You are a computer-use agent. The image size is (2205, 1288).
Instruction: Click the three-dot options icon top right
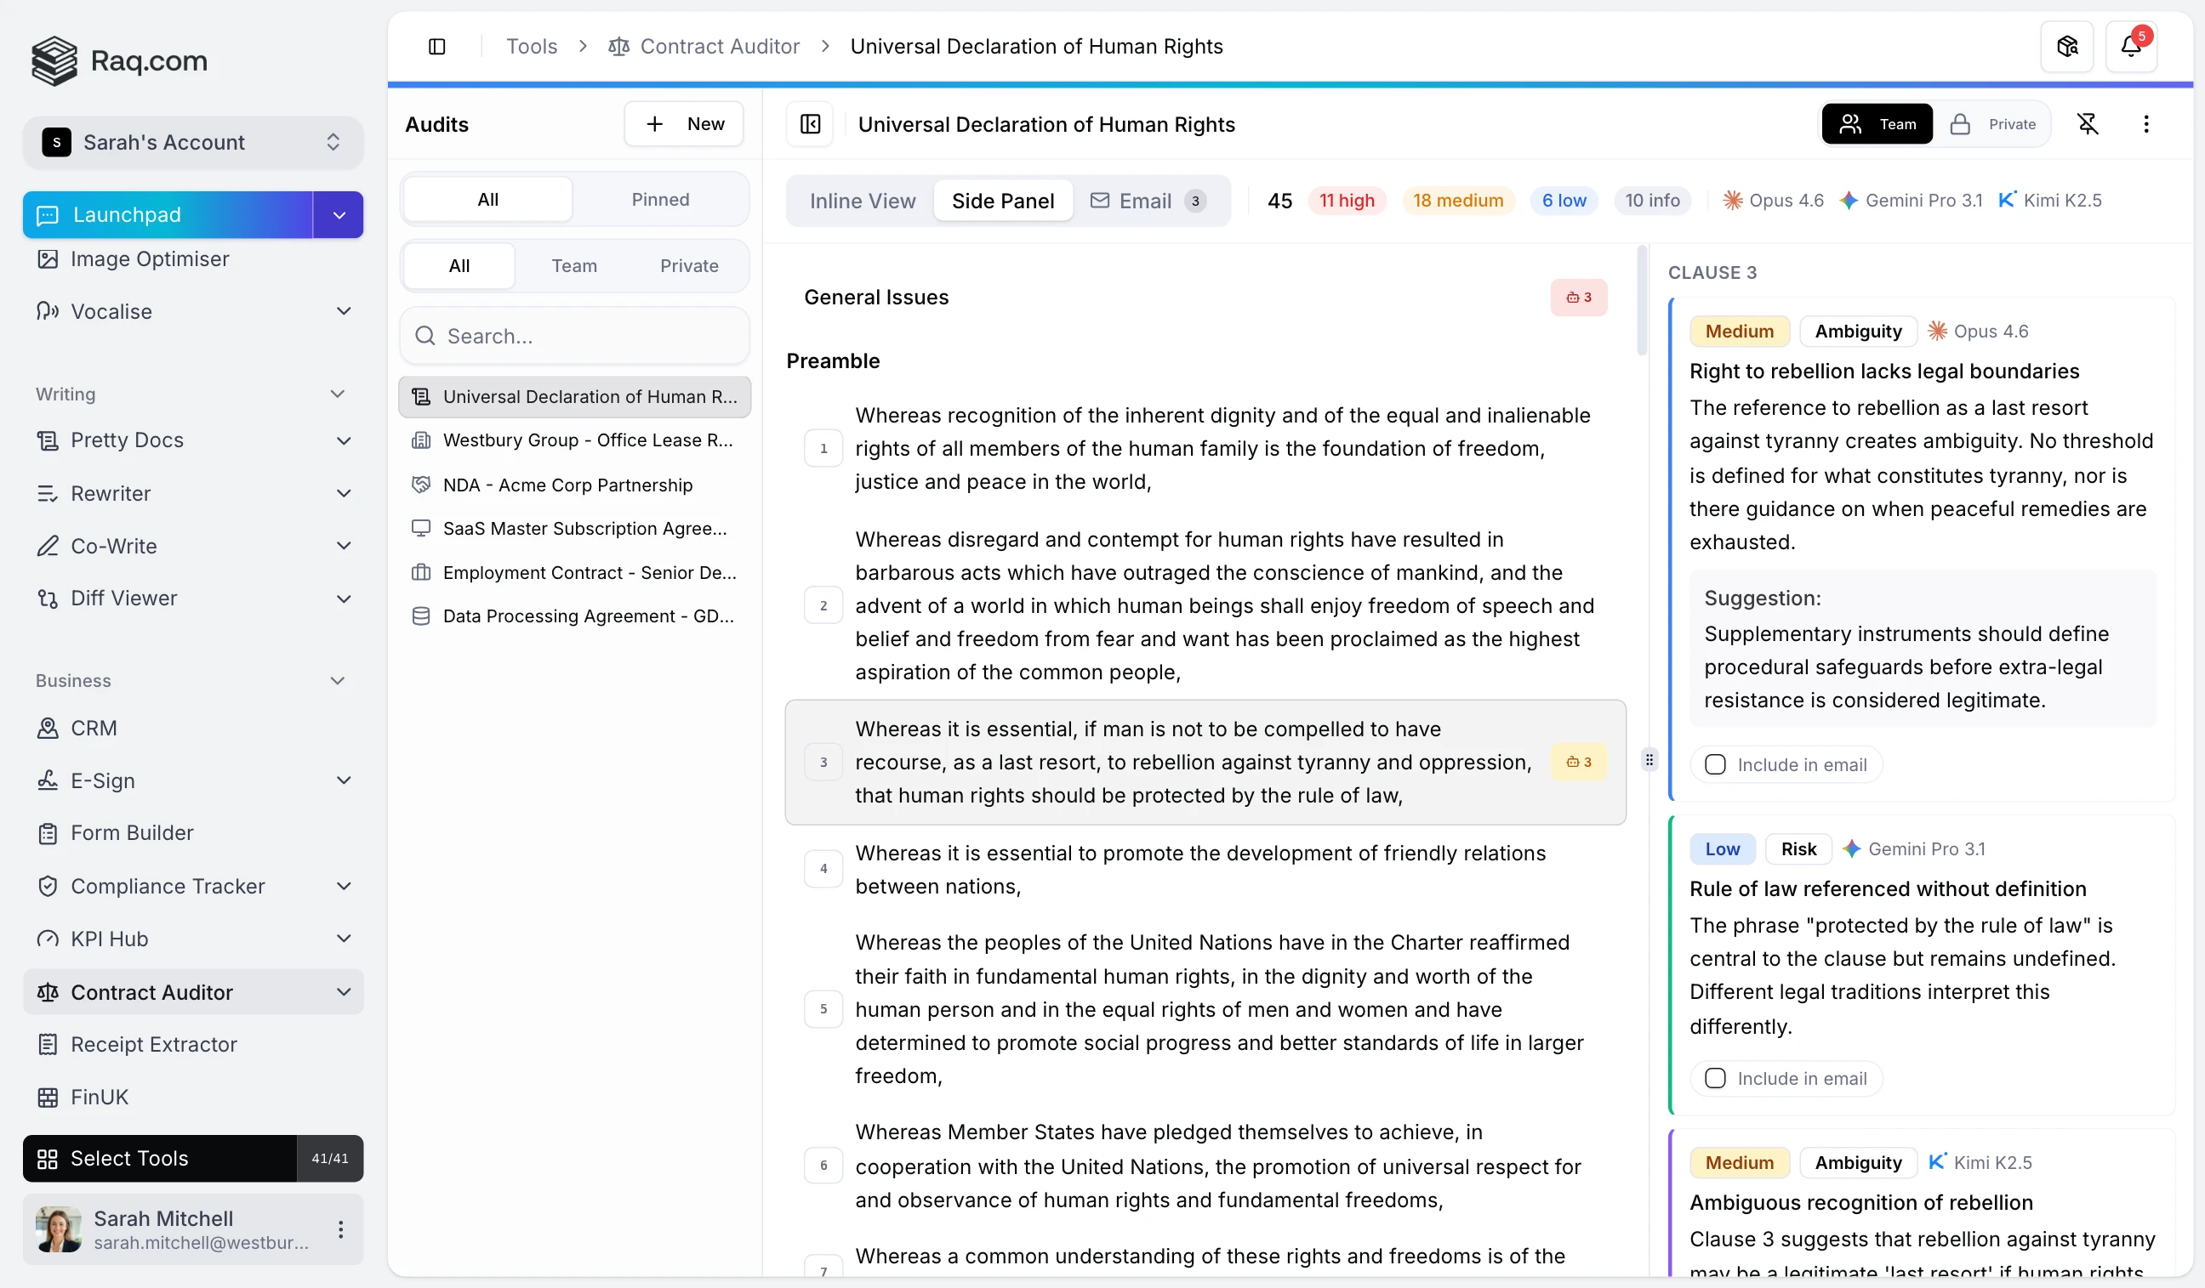(2145, 123)
